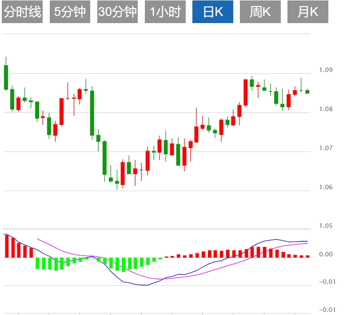
Task: Click the 1.08 price axis label
Action: coord(326,109)
